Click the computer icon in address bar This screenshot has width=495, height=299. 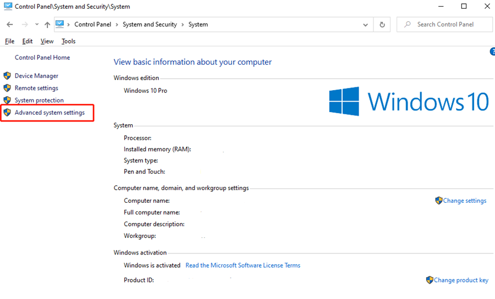point(59,24)
